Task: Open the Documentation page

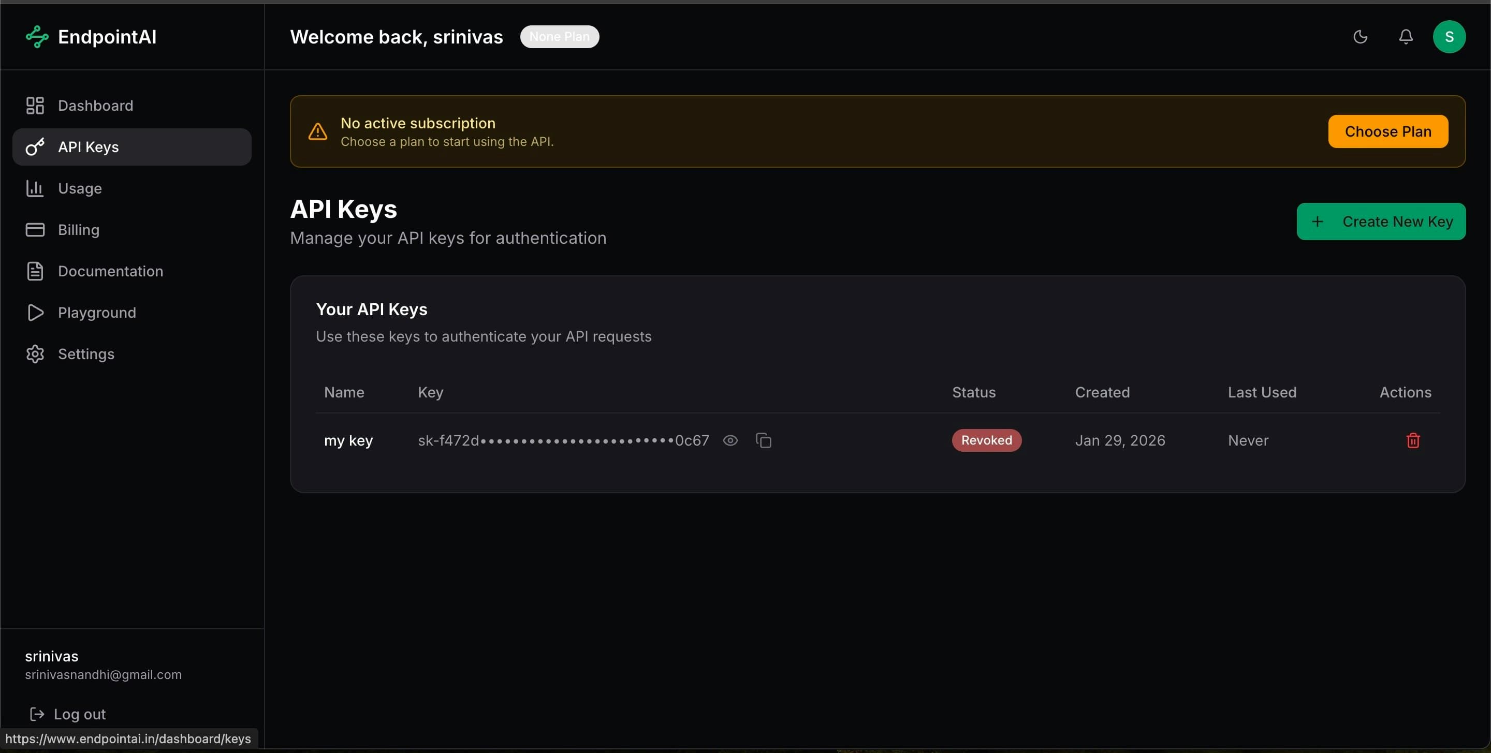Action: [111, 271]
